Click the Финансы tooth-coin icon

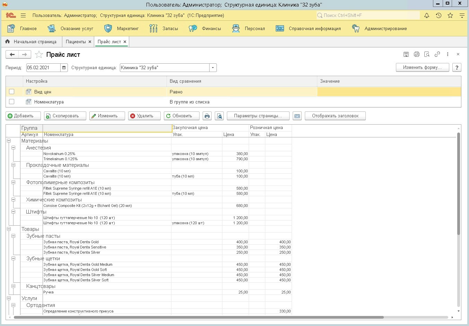pos(193,28)
